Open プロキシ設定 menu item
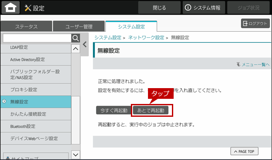This screenshot has width=272, height=160. tap(36, 89)
